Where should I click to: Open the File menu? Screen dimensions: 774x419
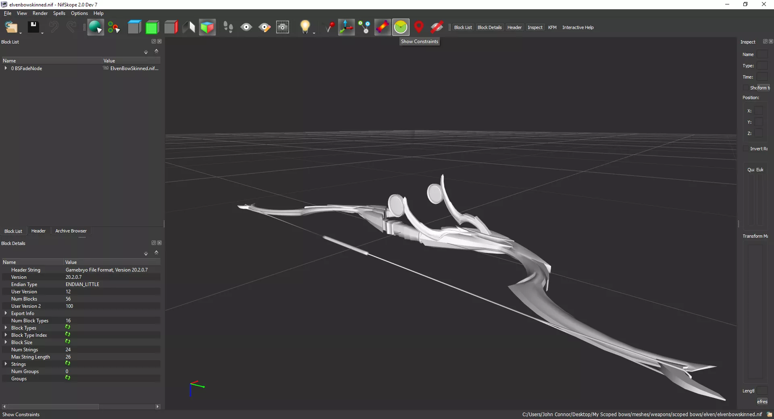coord(8,13)
